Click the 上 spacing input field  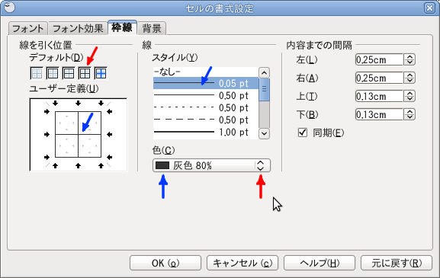[x=379, y=96]
